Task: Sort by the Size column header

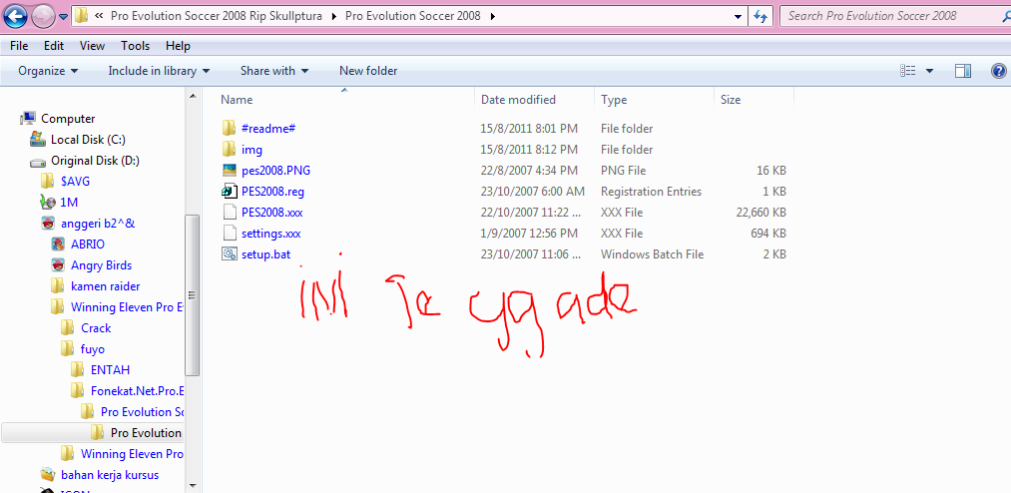Action: (731, 100)
